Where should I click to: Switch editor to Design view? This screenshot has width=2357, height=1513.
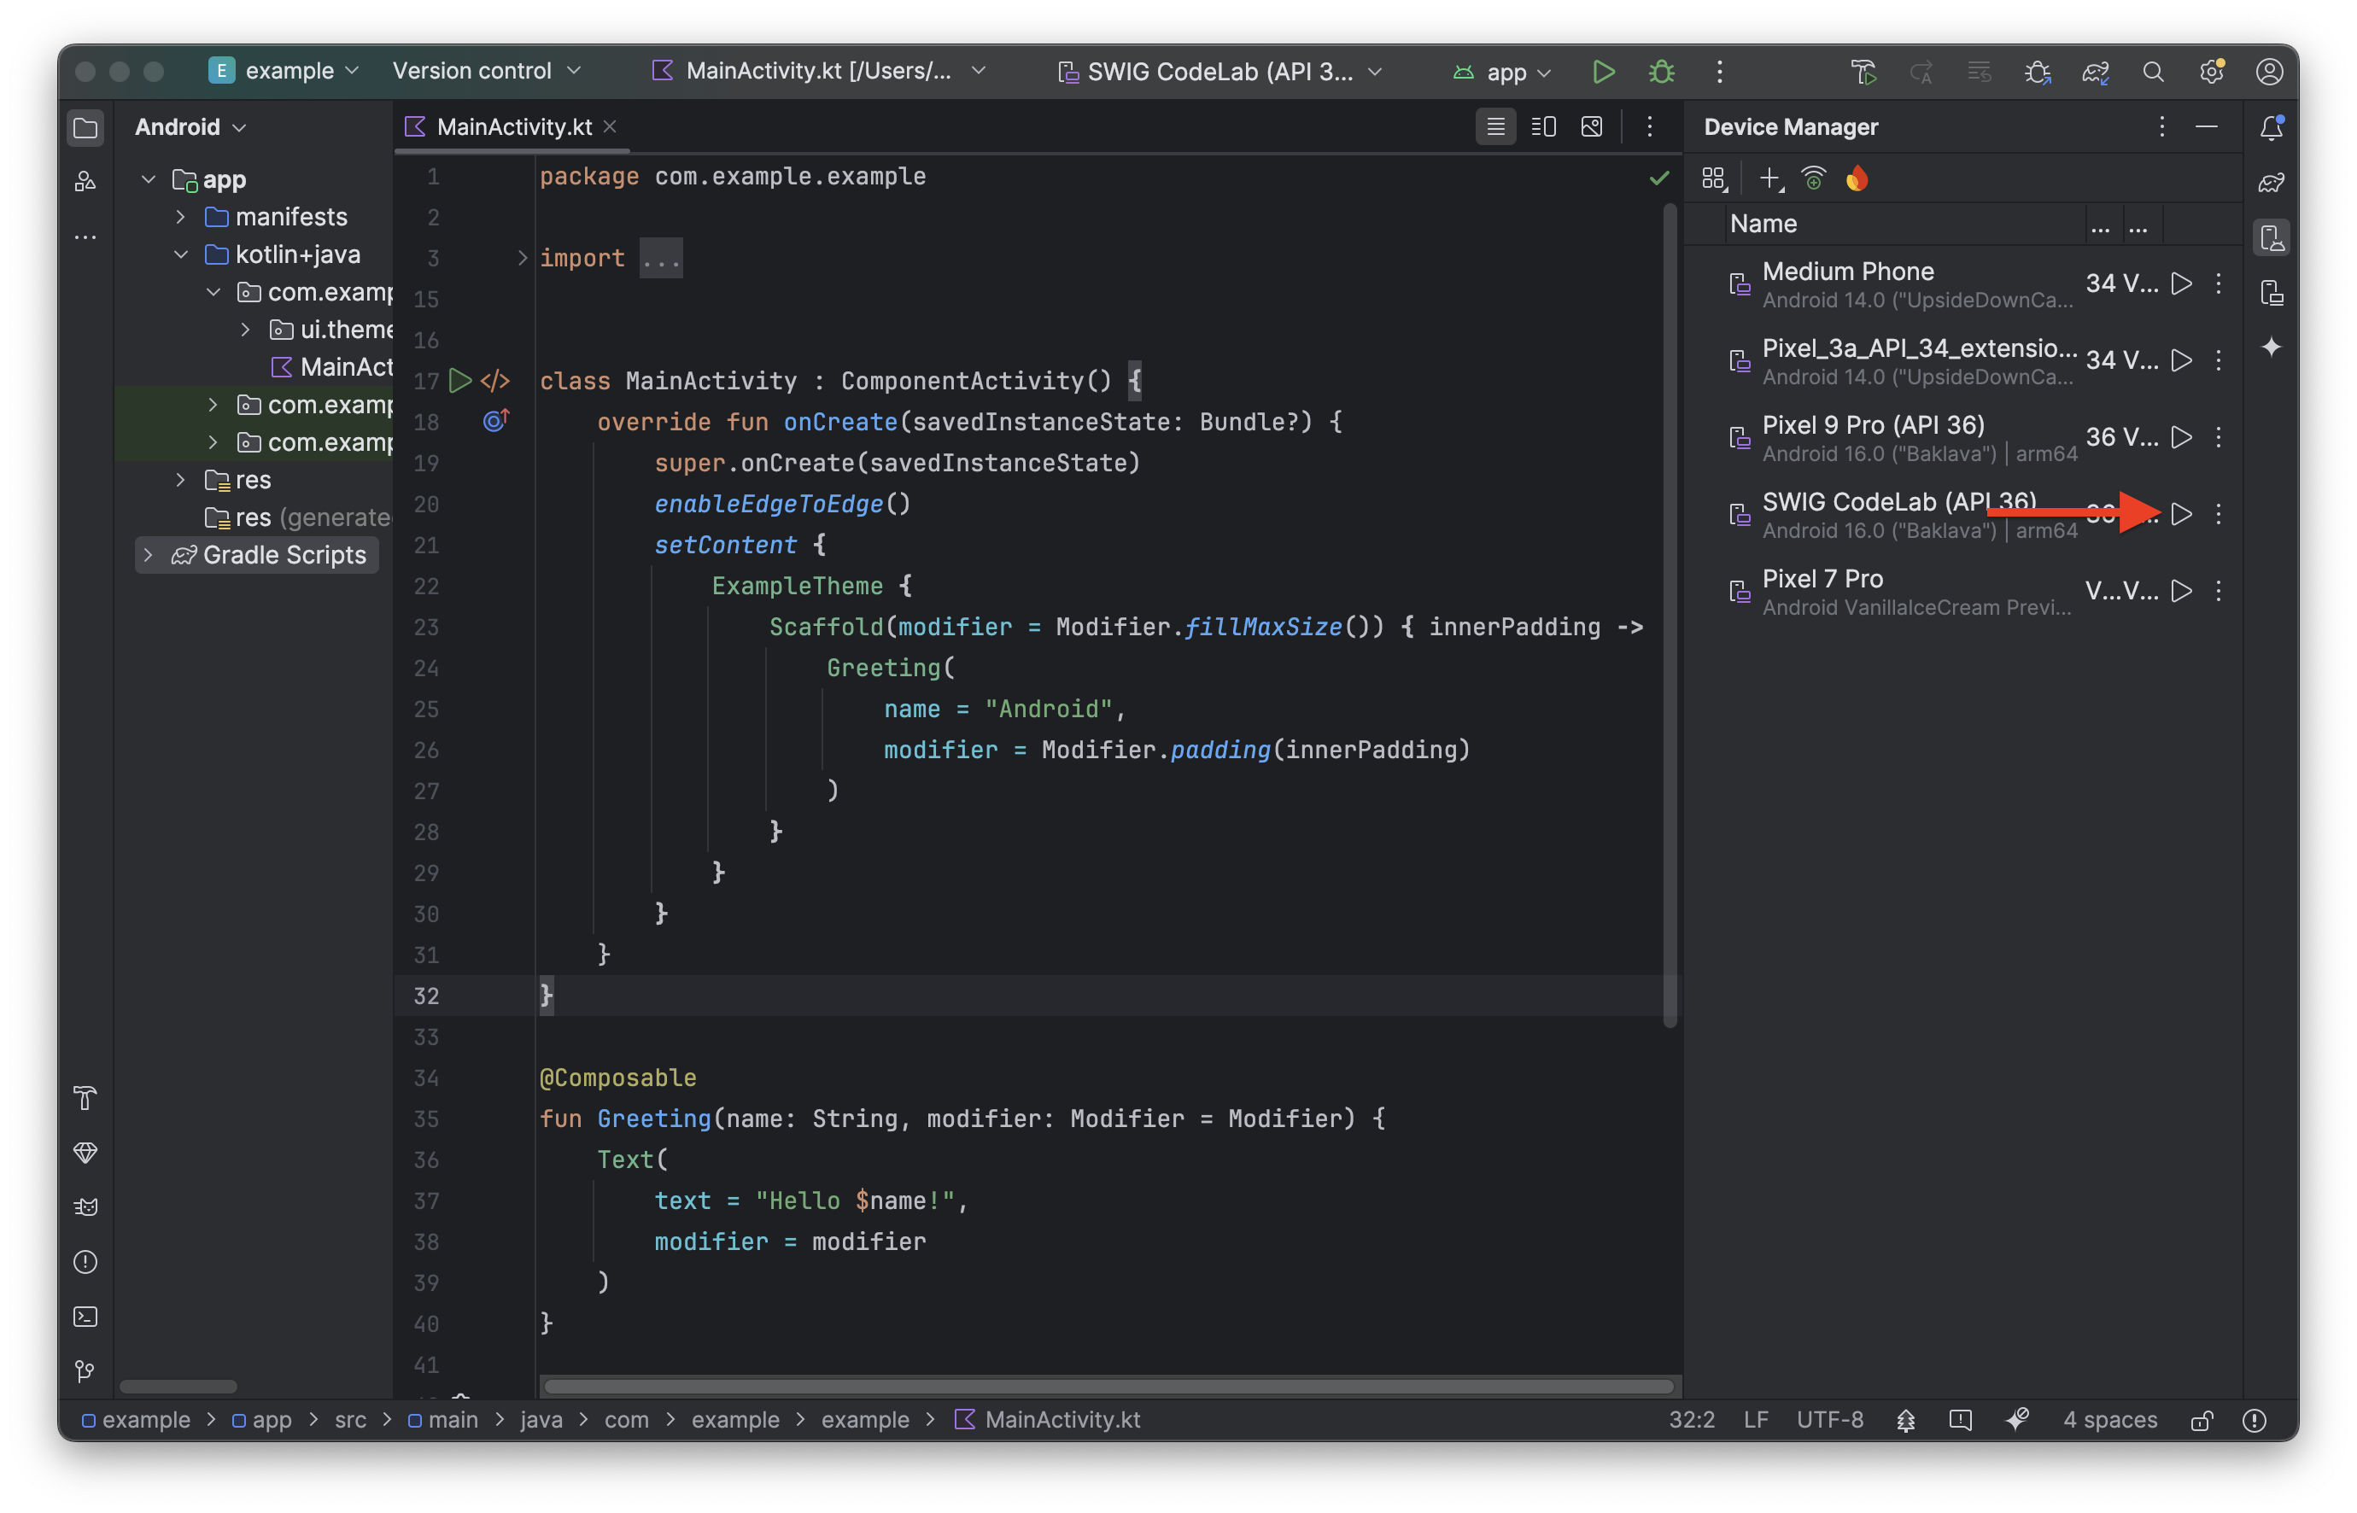pyautogui.click(x=1592, y=126)
